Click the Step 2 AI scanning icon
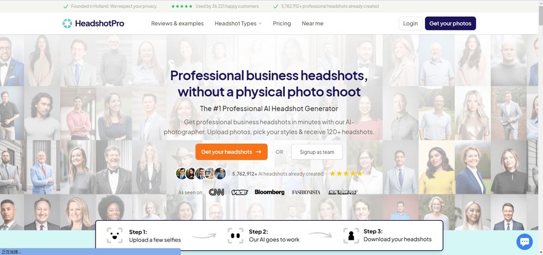 pos(236,235)
